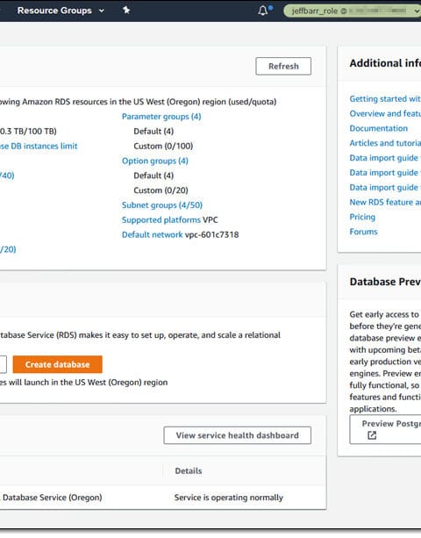The width and height of the screenshot is (421, 538).
Task: Open the Forums link
Action: 363,232
